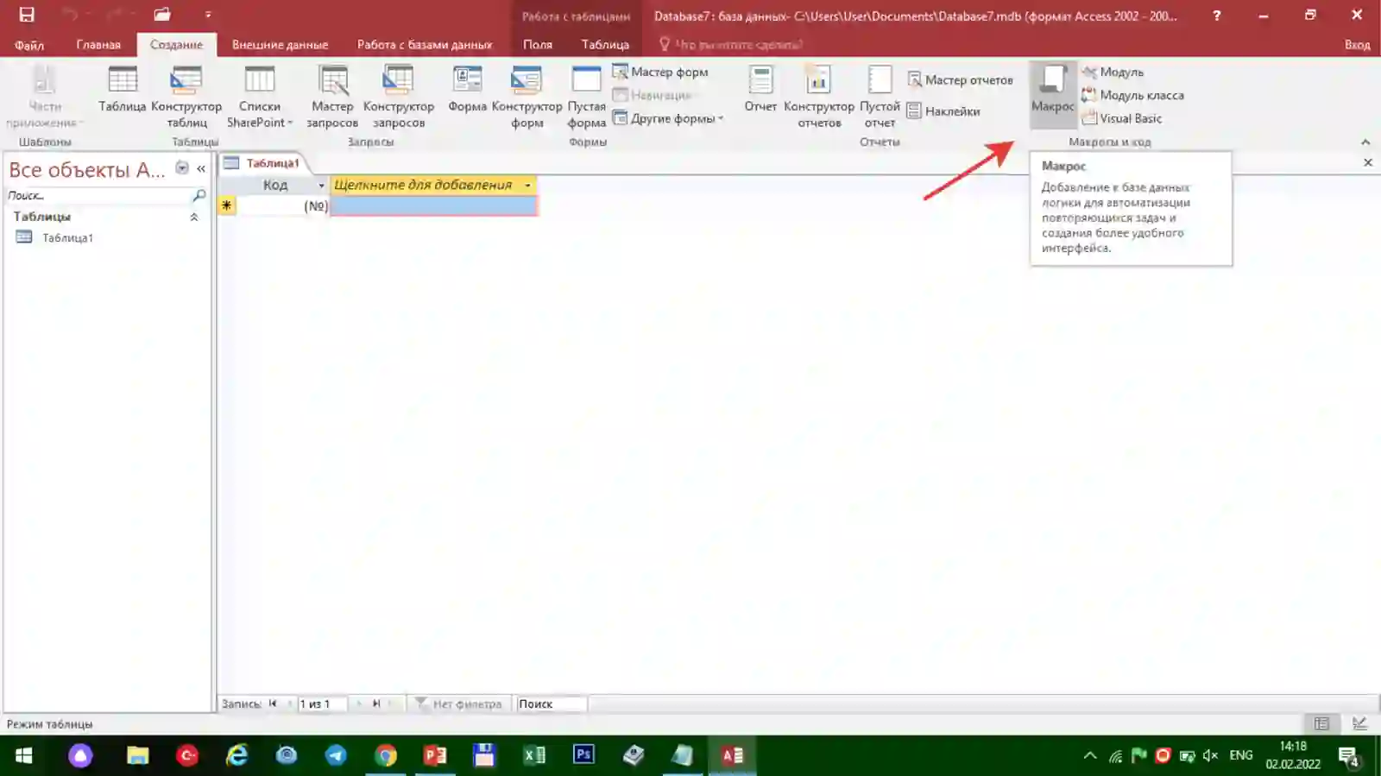Screen dimensions: 1381x776
Task: Start the Report Wizard (Мастер отчетов)
Action: (960, 79)
